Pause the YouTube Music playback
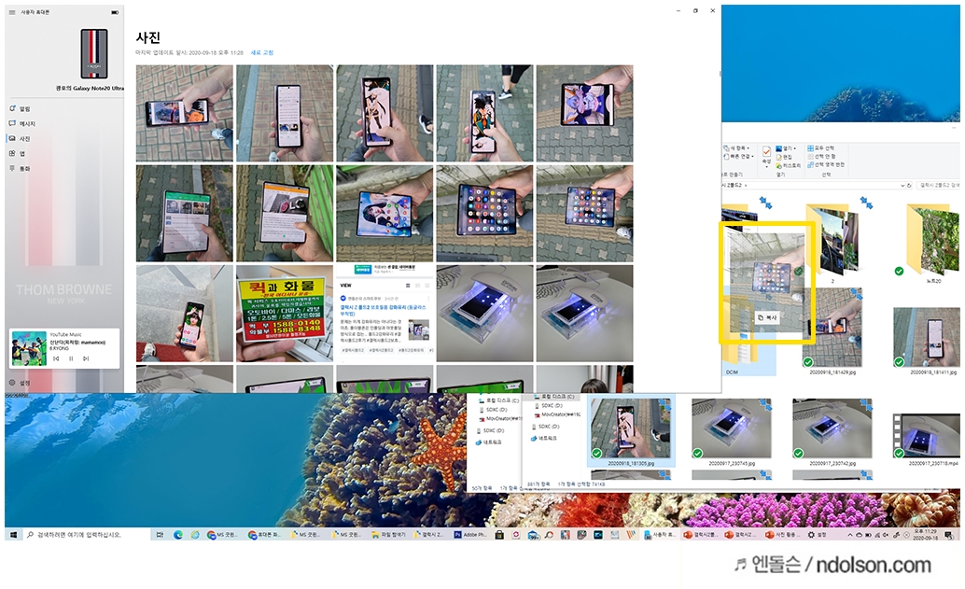Viewport: 965px width, 589px height. pos(71,358)
